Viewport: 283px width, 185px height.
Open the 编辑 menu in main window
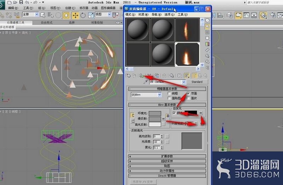coord(13,8)
